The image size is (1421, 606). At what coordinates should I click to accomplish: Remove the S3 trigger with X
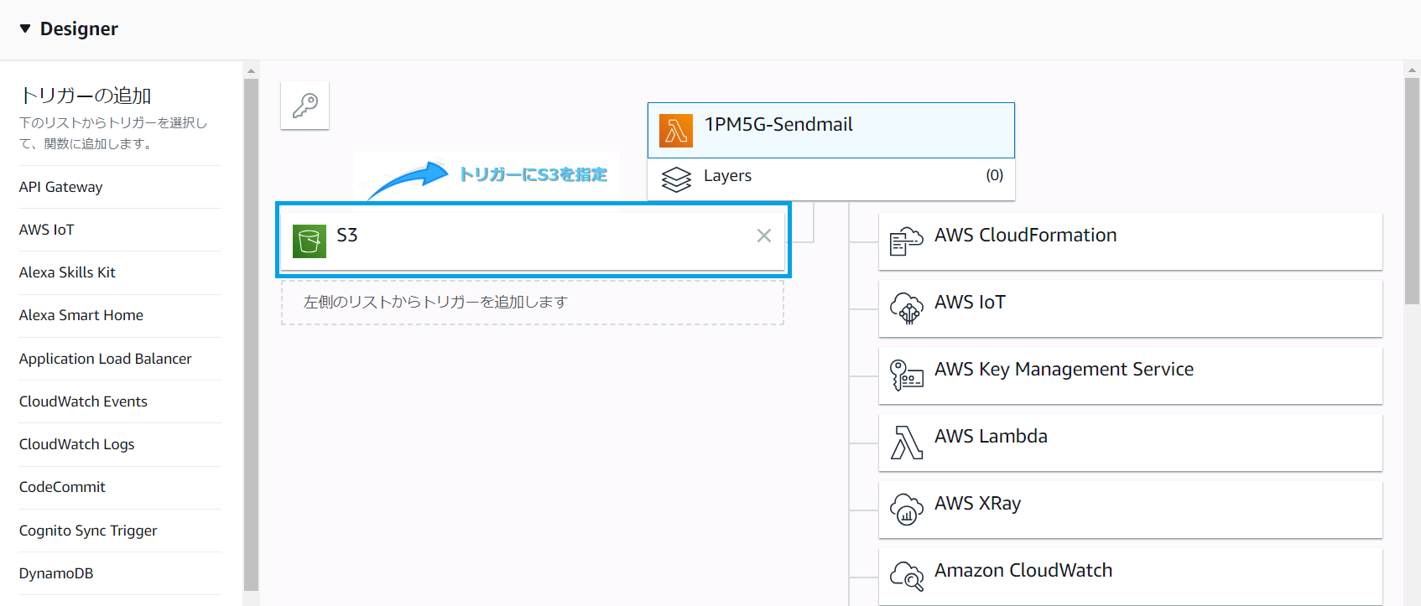click(x=763, y=236)
